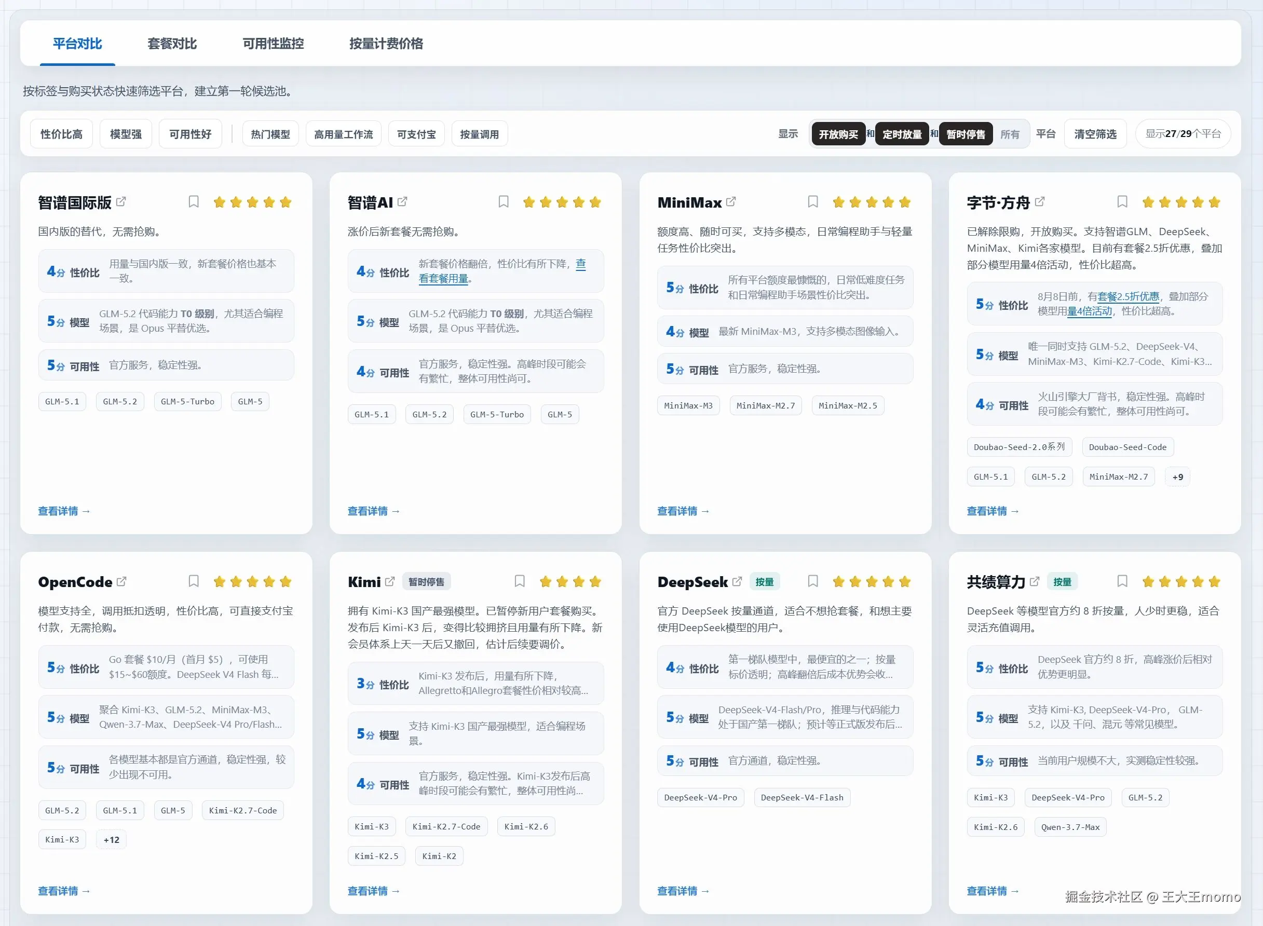Click the 清空筛选 button

1095,134
